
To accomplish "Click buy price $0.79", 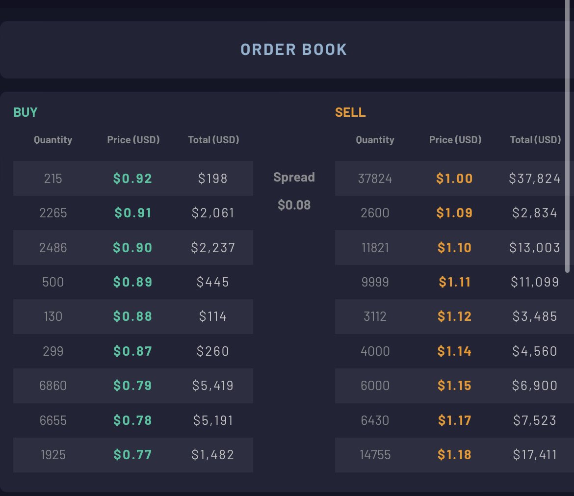I will pos(132,386).
